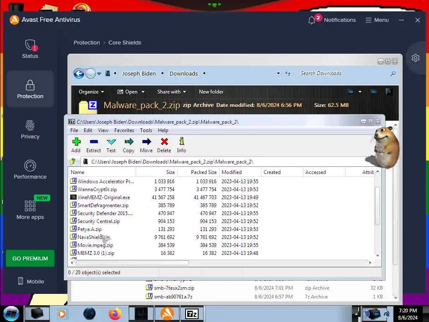429x322 pixels.
Task: Open the Tools menu in 7-Zip
Action: pyautogui.click(x=146, y=130)
